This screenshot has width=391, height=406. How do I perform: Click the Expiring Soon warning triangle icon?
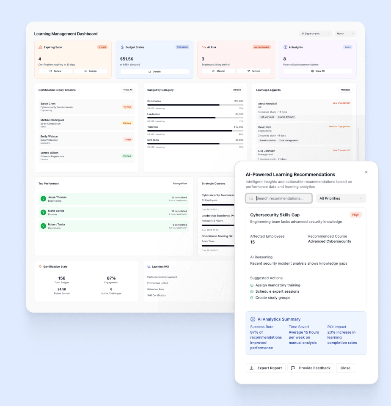pyautogui.click(x=41, y=47)
